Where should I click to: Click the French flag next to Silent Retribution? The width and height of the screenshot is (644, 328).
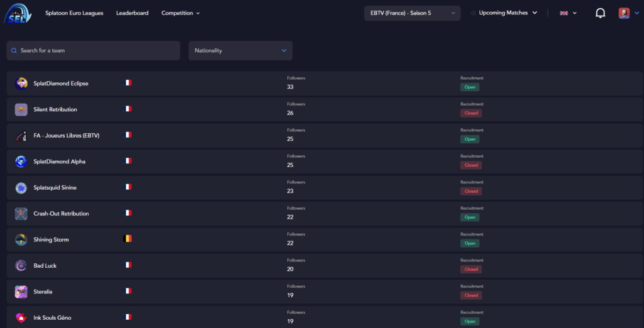127,108
